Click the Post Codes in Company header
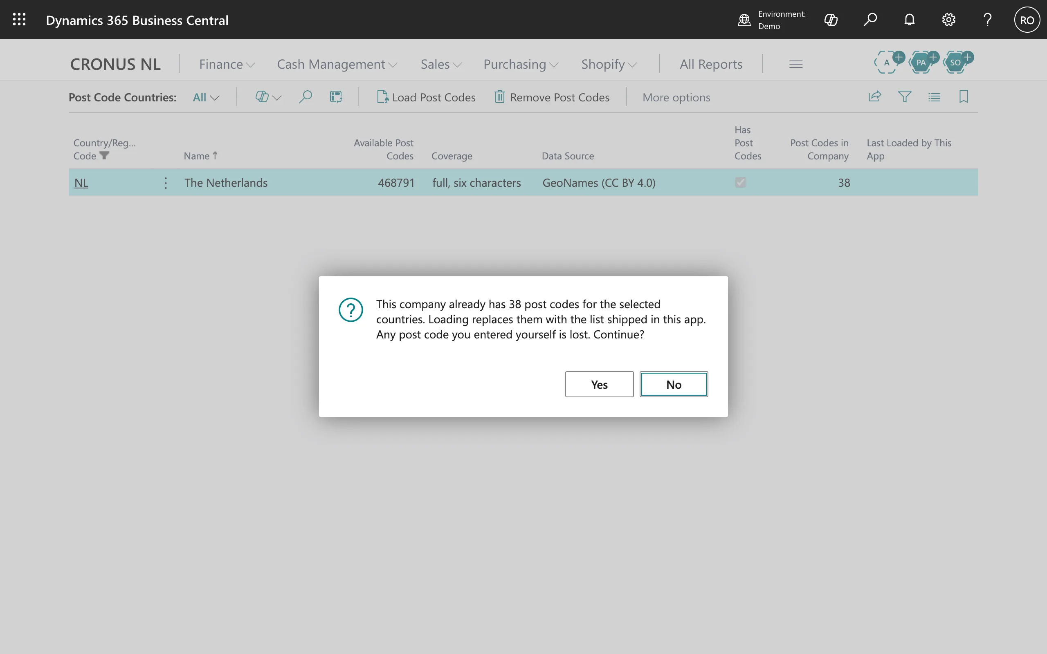1047x654 pixels. [819, 149]
